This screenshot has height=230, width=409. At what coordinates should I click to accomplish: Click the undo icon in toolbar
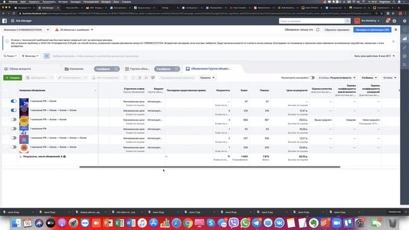134,78
